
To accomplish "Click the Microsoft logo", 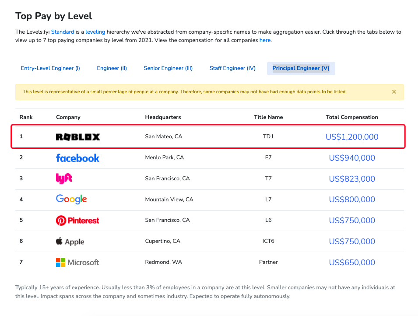I will [x=77, y=263].
